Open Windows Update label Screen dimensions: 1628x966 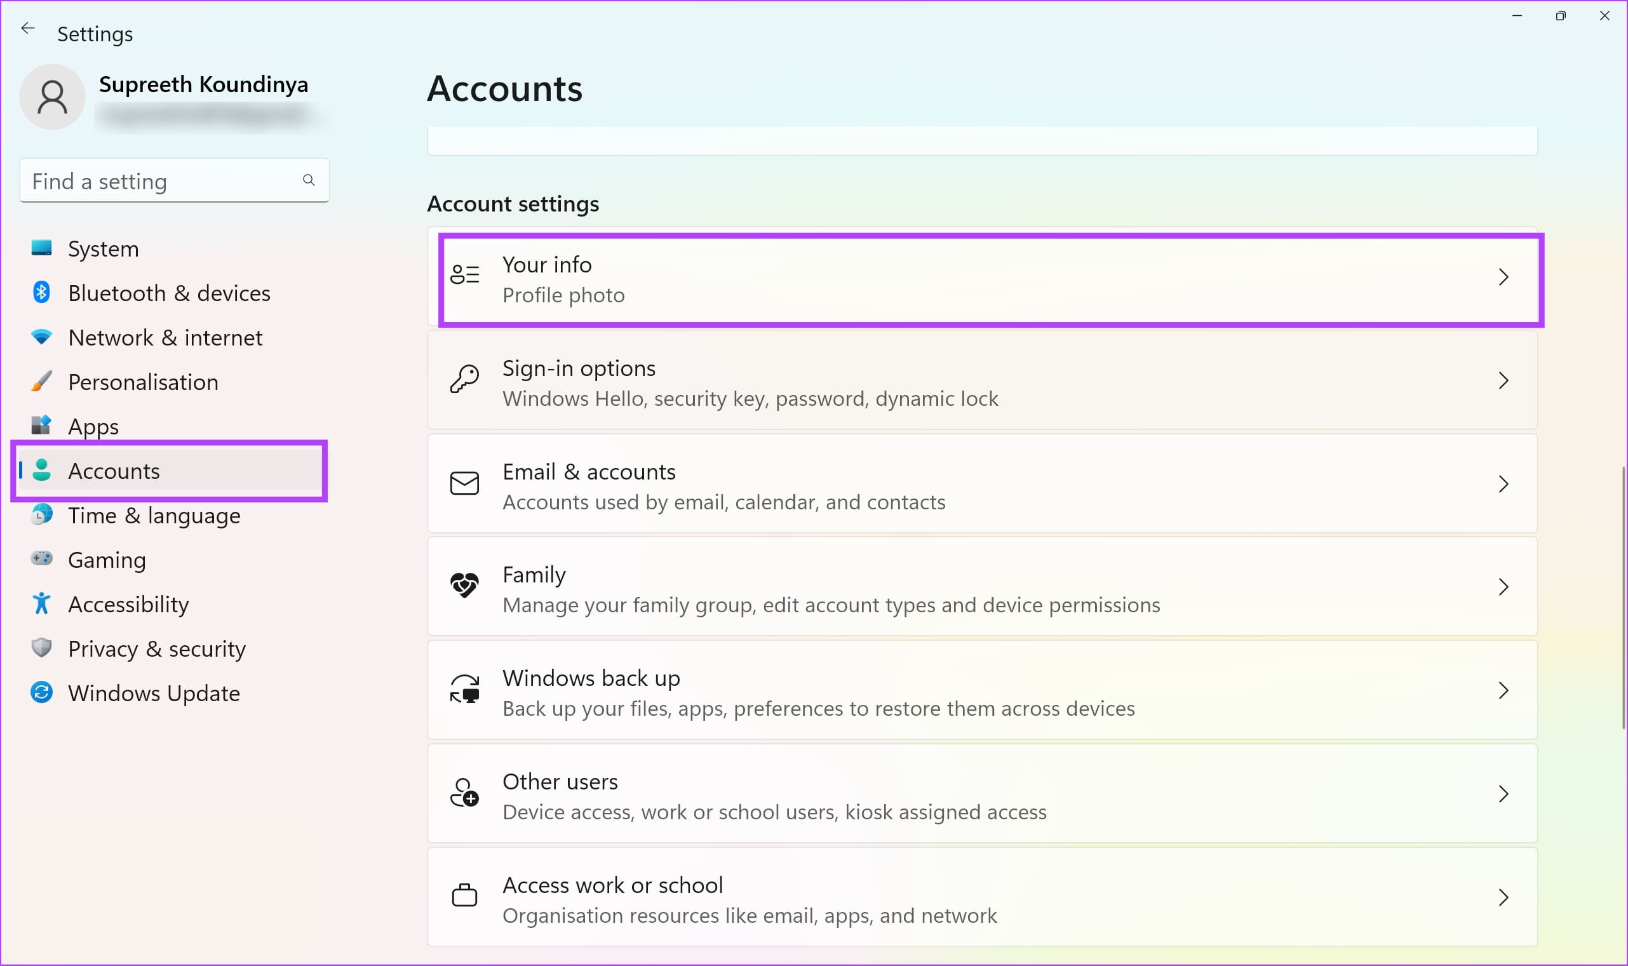coord(154,694)
